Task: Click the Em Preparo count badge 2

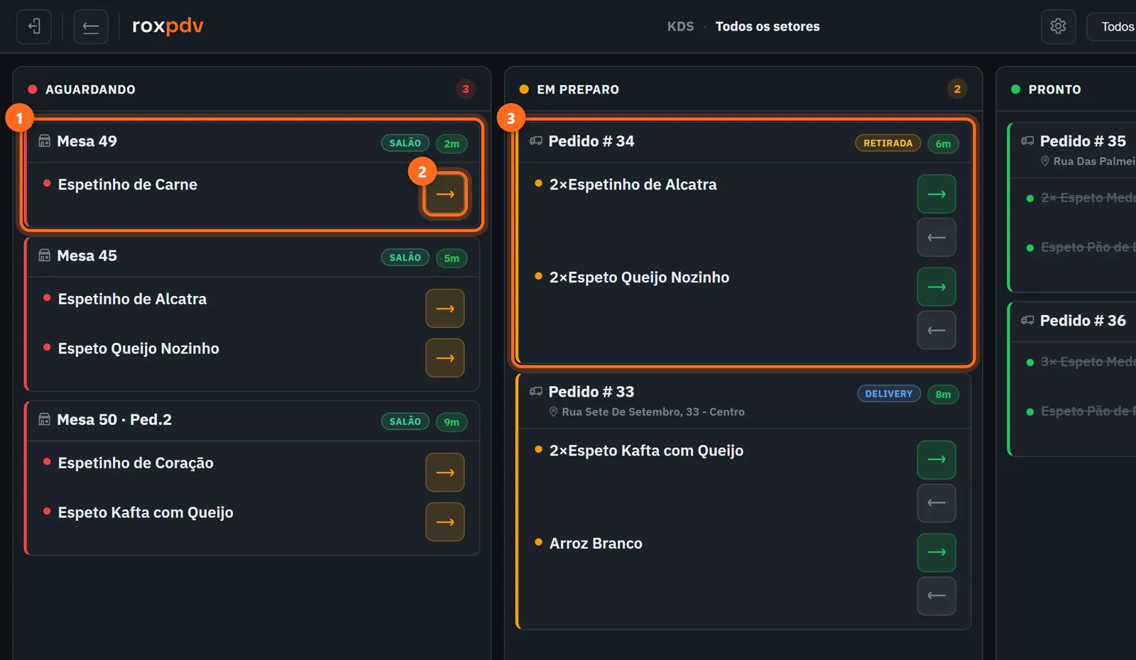Action: click(x=957, y=89)
